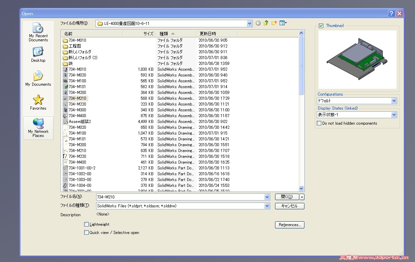Open the Configurations dropdown
Viewport: 415px width, 262px height.
pos(394,101)
